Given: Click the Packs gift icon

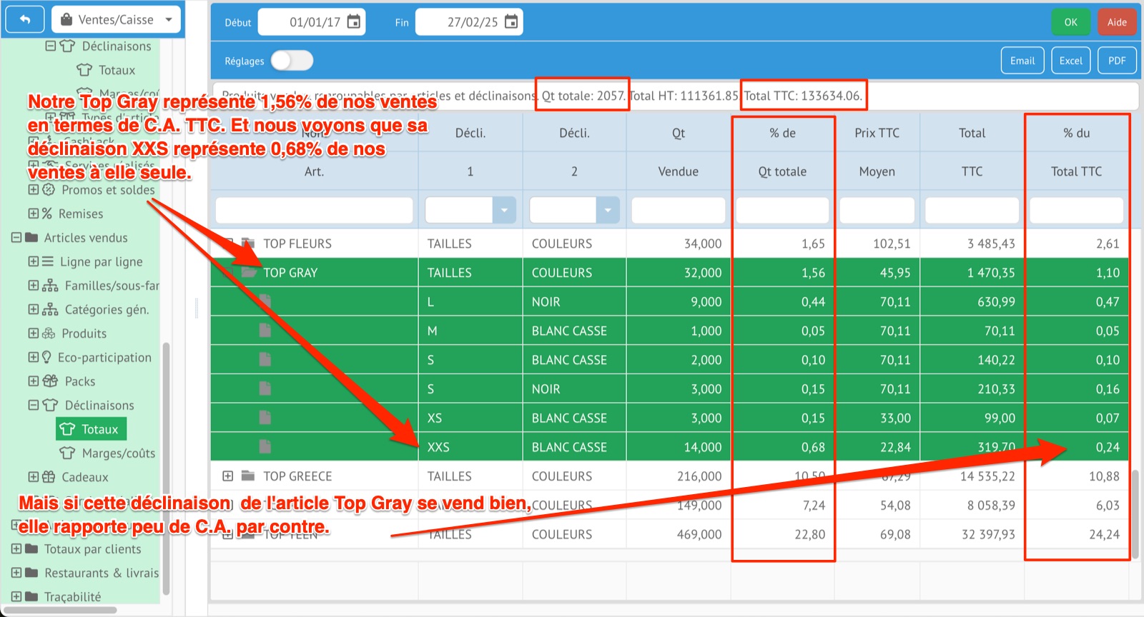Looking at the screenshot, I should (50, 381).
